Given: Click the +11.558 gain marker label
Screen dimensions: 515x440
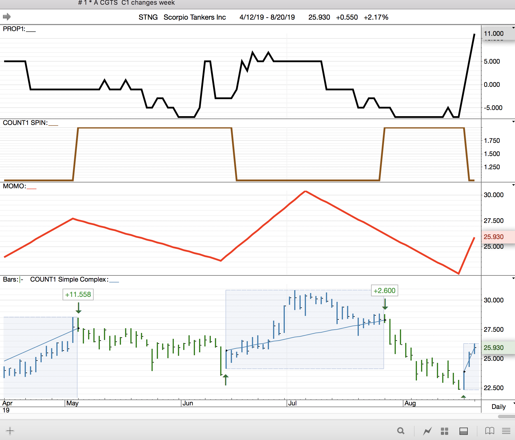Looking at the screenshot, I should tap(78, 295).
